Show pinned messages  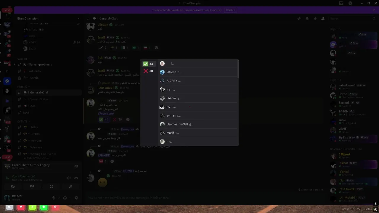click(315, 18)
